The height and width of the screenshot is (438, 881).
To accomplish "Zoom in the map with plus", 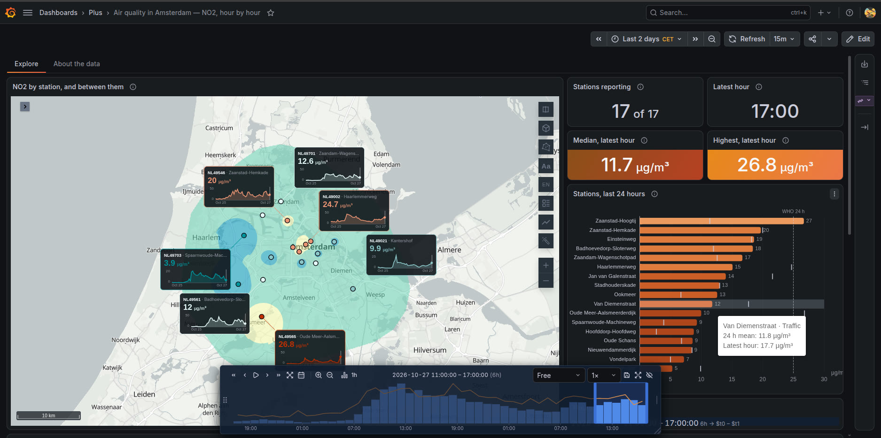I will 546,265.
